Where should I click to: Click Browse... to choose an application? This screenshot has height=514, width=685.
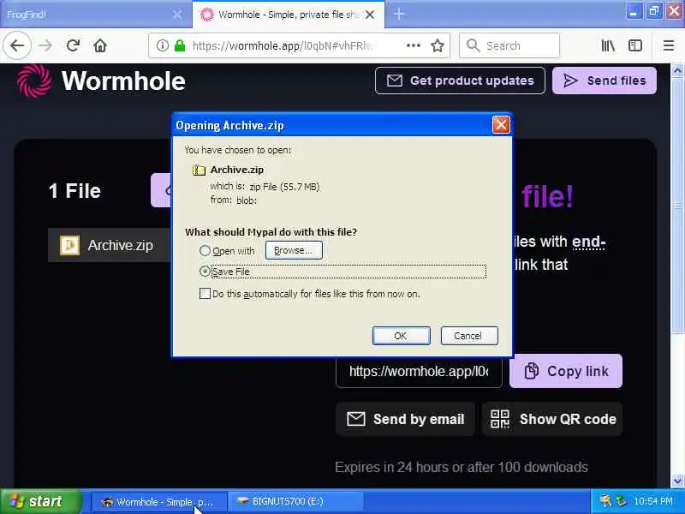coord(294,250)
